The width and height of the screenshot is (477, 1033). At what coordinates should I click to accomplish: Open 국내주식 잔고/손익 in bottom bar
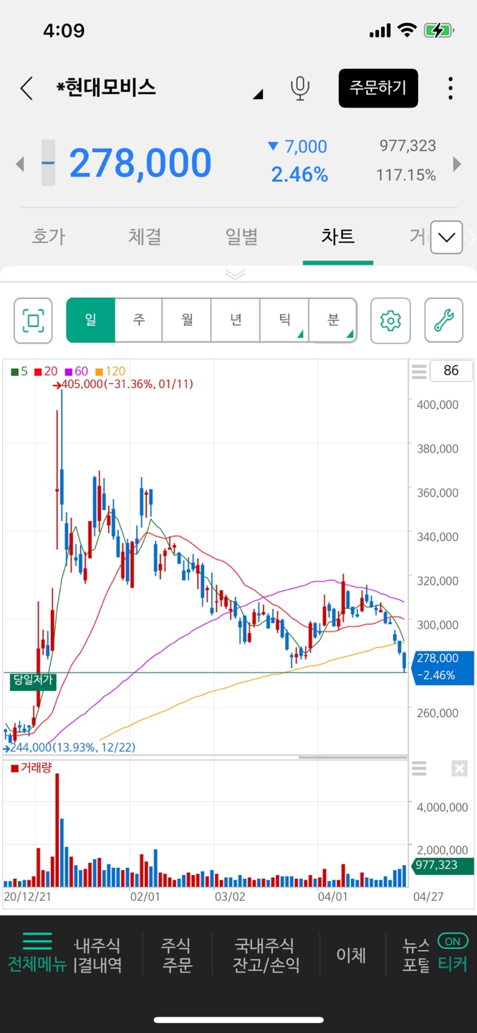(264, 956)
